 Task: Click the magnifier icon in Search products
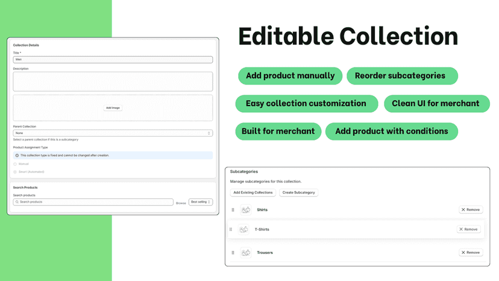click(x=17, y=202)
